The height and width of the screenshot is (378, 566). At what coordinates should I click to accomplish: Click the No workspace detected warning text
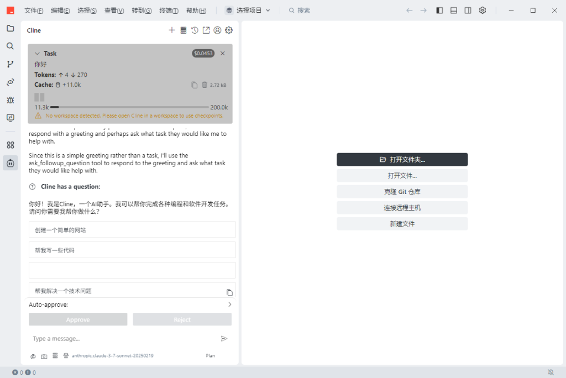click(134, 116)
